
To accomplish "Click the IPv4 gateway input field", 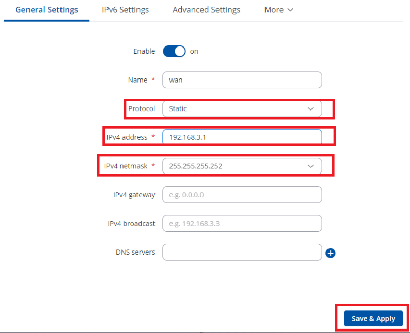I will click(x=242, y=195).
